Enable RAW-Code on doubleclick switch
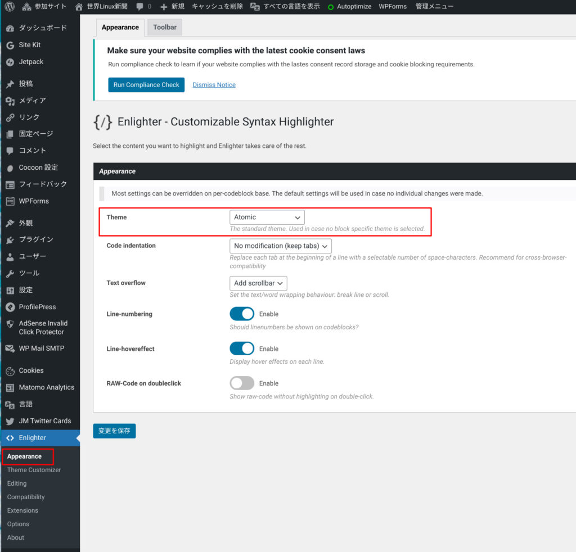The image size is (576, 552). point(242,383)
